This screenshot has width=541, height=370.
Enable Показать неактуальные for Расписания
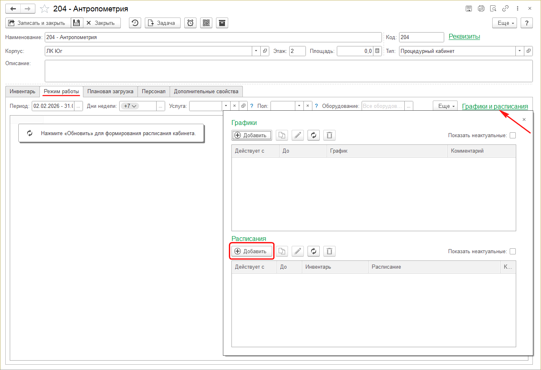coord(513,252)
